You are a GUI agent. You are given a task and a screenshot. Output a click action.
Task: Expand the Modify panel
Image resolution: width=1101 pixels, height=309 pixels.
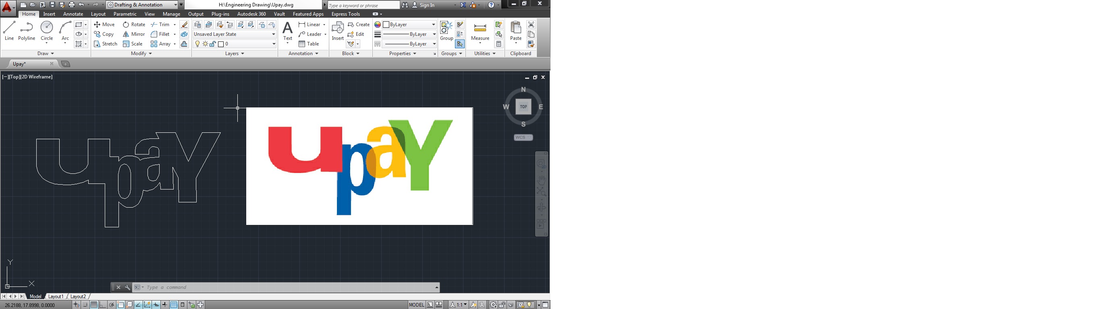[x=141, y=54]
